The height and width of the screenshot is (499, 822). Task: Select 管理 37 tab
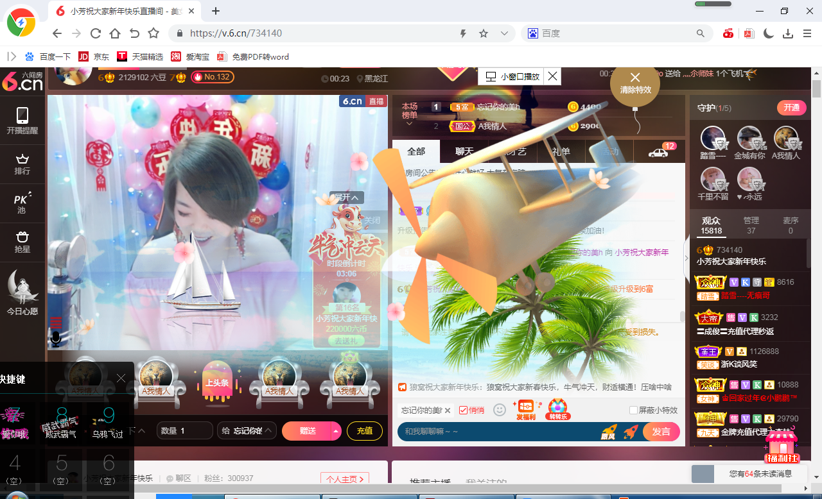click(x=751, y=225)
